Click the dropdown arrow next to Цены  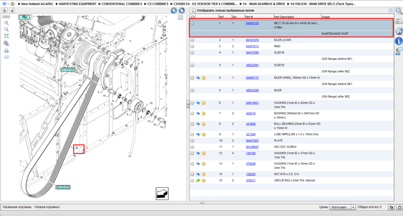click(x=353, y=207)
